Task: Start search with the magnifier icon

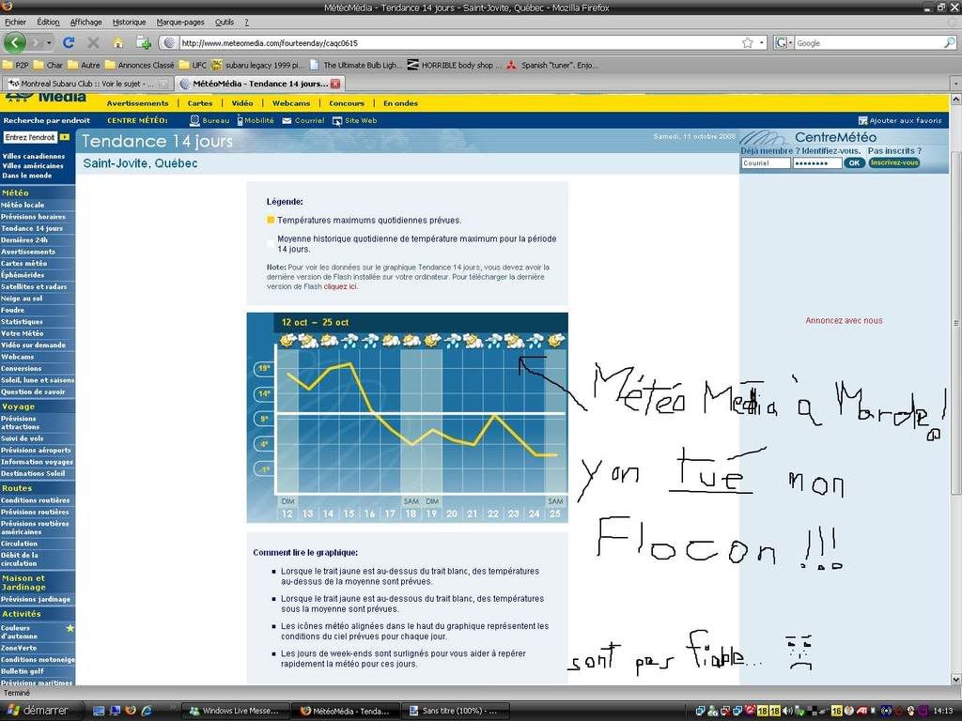Action: pyautogui.click(x=949, y=43)
